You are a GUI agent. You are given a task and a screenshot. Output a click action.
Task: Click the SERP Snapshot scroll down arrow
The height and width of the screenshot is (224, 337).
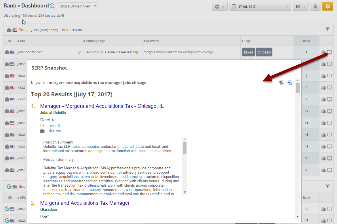click(x=298, y=216)
